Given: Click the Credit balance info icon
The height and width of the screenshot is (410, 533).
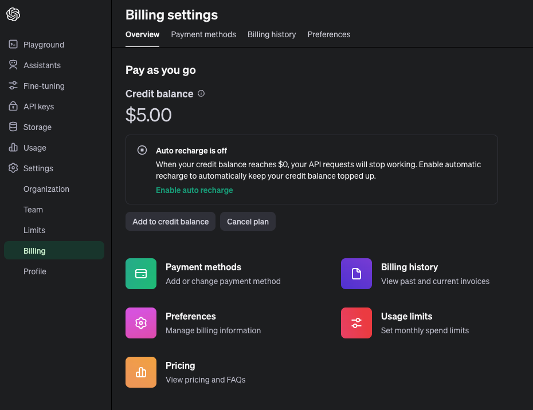Looking at the screenshot, I should pos(201,94).
